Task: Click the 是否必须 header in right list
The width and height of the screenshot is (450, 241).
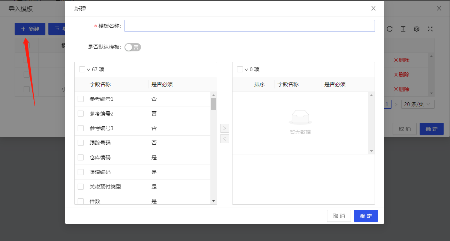Action: click(335, 84)
